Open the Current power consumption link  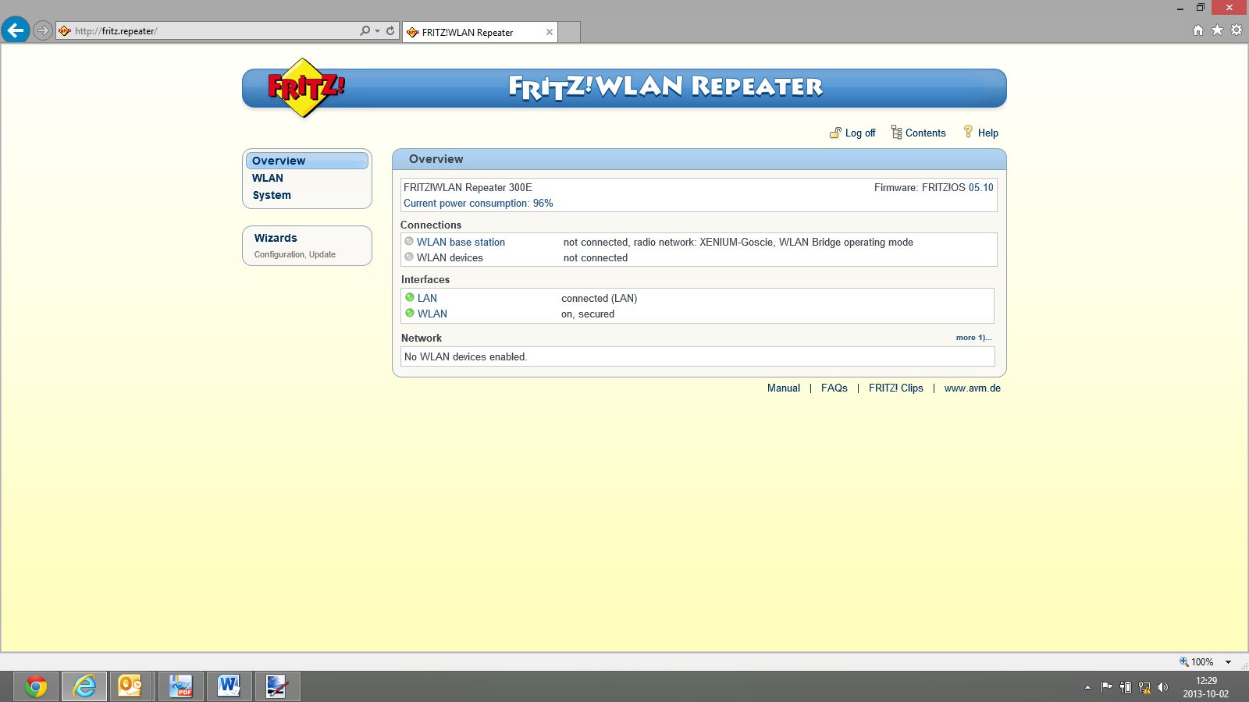coord(479,203)
